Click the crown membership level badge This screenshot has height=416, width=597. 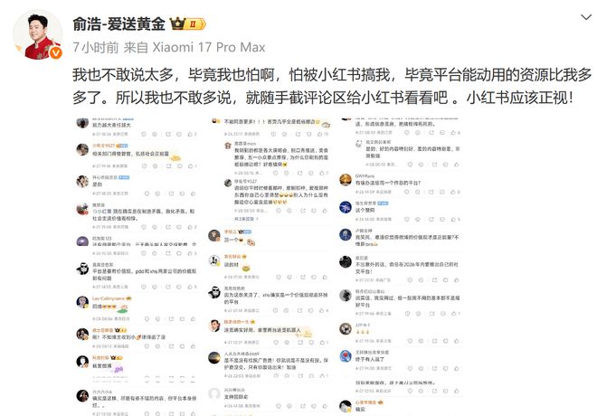(188, 24)
